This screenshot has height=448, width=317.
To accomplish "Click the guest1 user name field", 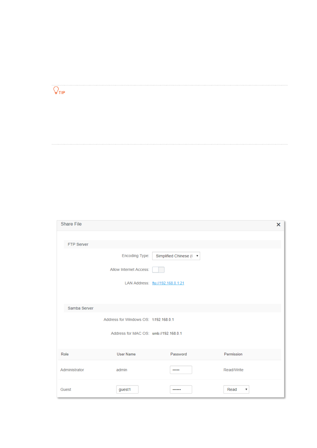I will (x=127, y=389).
